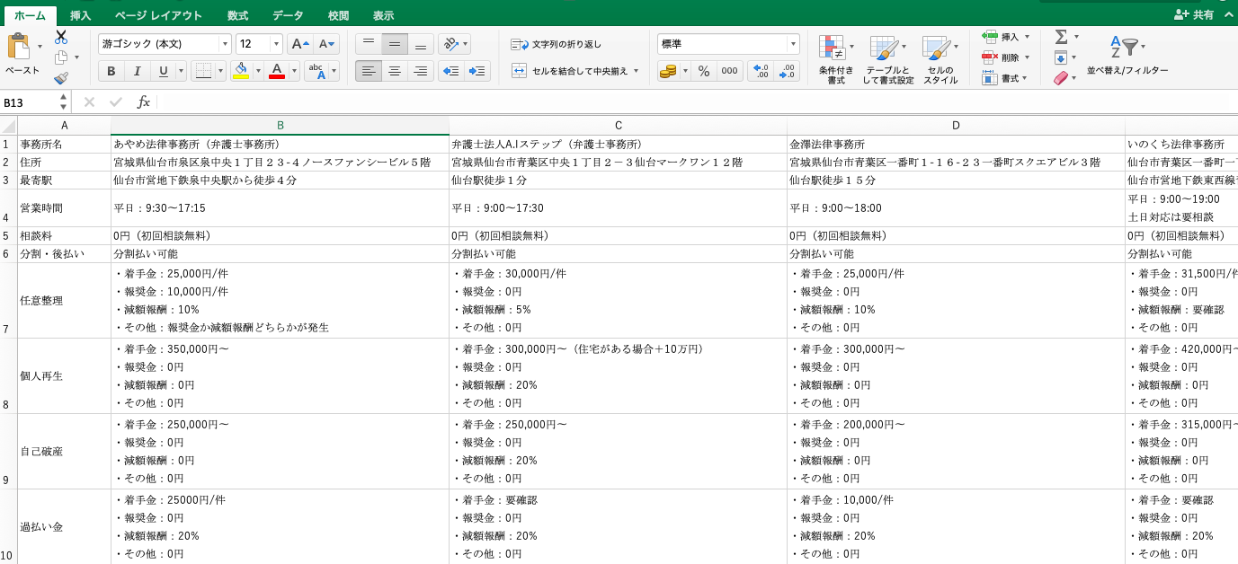Click the Clear eraser icon
This screenshot has height=564, width=1238.
click(1061, 78)
